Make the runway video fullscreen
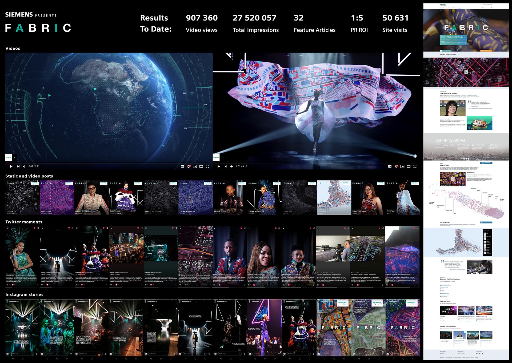 click(415, 166)
